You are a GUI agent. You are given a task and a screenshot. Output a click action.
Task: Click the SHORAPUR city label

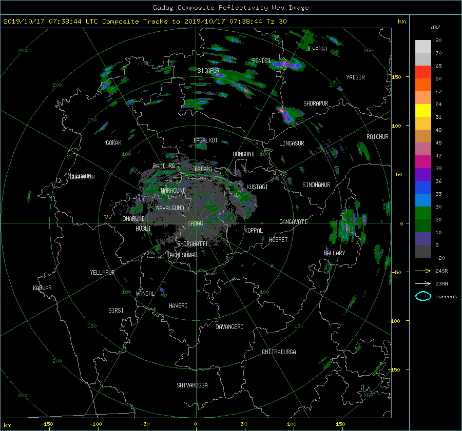(x=316, y=104)
